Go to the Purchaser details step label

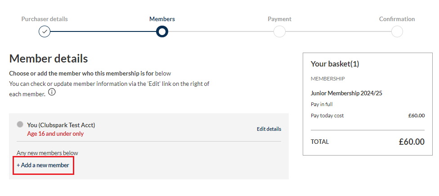pyautogui.click(x=45, y=19)
